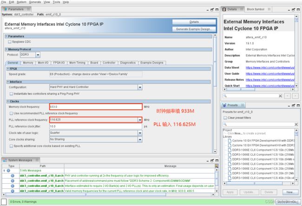Switch to the Example Designs tab
The height and width of the screenshot is (206, 302).
[x=152, y=63]
